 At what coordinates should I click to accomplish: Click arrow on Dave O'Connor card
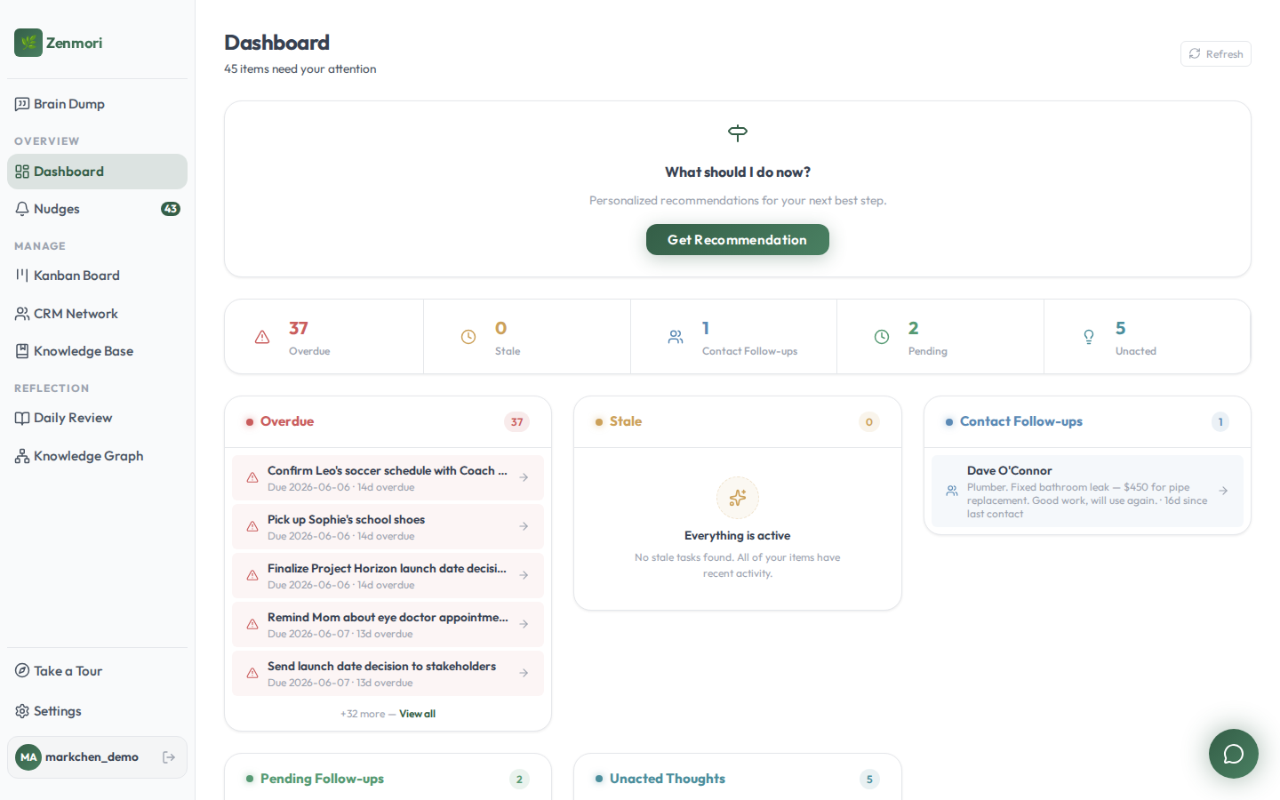(1223, 491)
